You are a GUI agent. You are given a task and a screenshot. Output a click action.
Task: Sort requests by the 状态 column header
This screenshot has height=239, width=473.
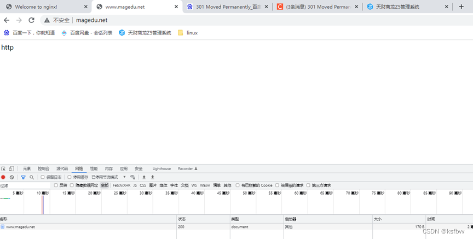(203, 219)
